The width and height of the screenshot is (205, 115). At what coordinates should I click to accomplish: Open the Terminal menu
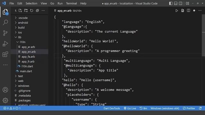71,4
